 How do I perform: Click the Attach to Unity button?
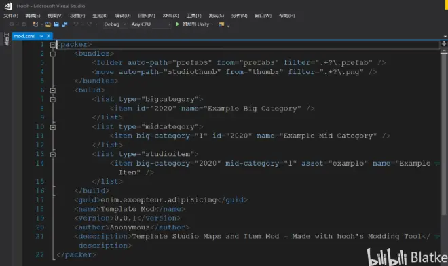click(195, 24)
